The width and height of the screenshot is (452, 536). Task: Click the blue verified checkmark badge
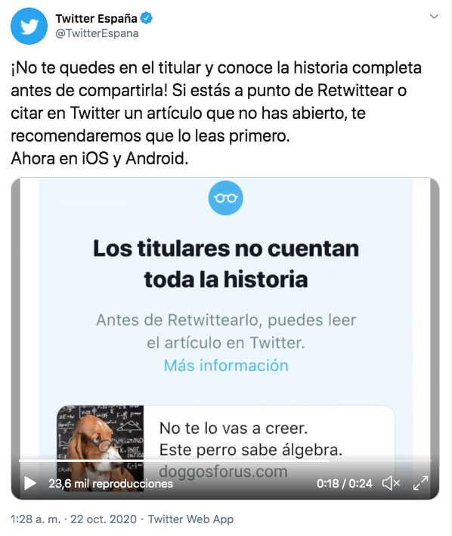point(147,17)
